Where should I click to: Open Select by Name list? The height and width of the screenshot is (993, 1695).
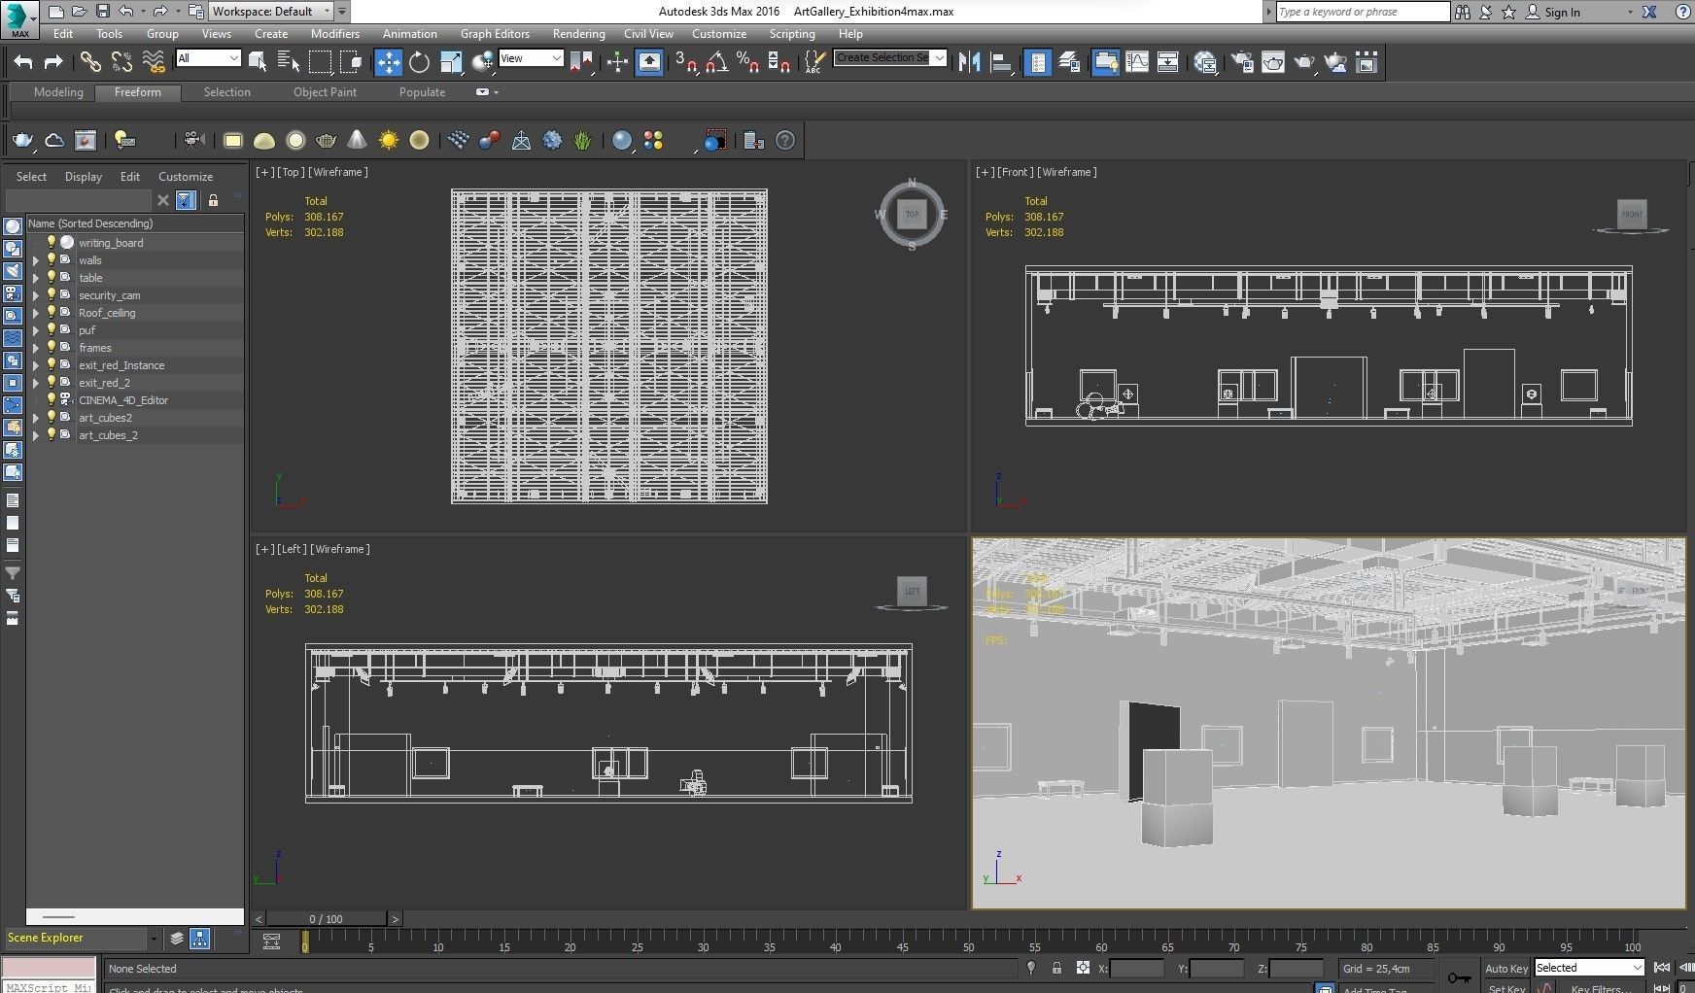[289, 63]
